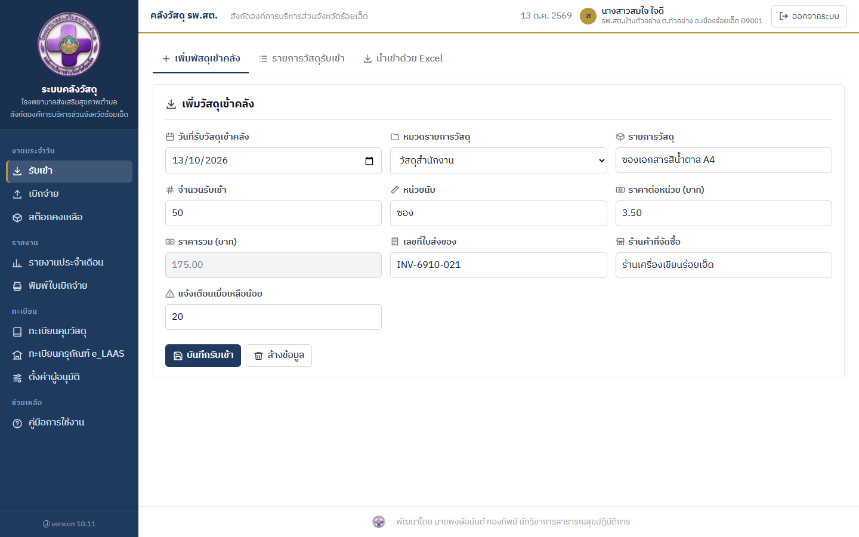The width and height of the screenshot is (859, 537).
Task: Click the developer logo in page footer
Action: coord(379,522)
